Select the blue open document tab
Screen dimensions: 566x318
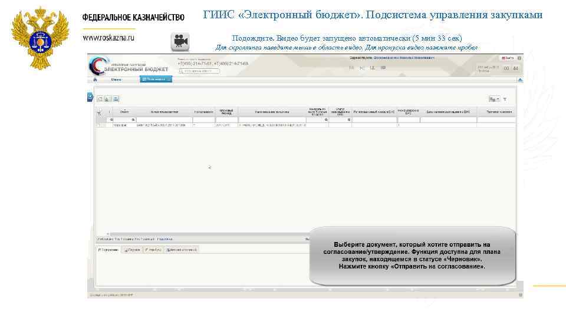[156, 79]
